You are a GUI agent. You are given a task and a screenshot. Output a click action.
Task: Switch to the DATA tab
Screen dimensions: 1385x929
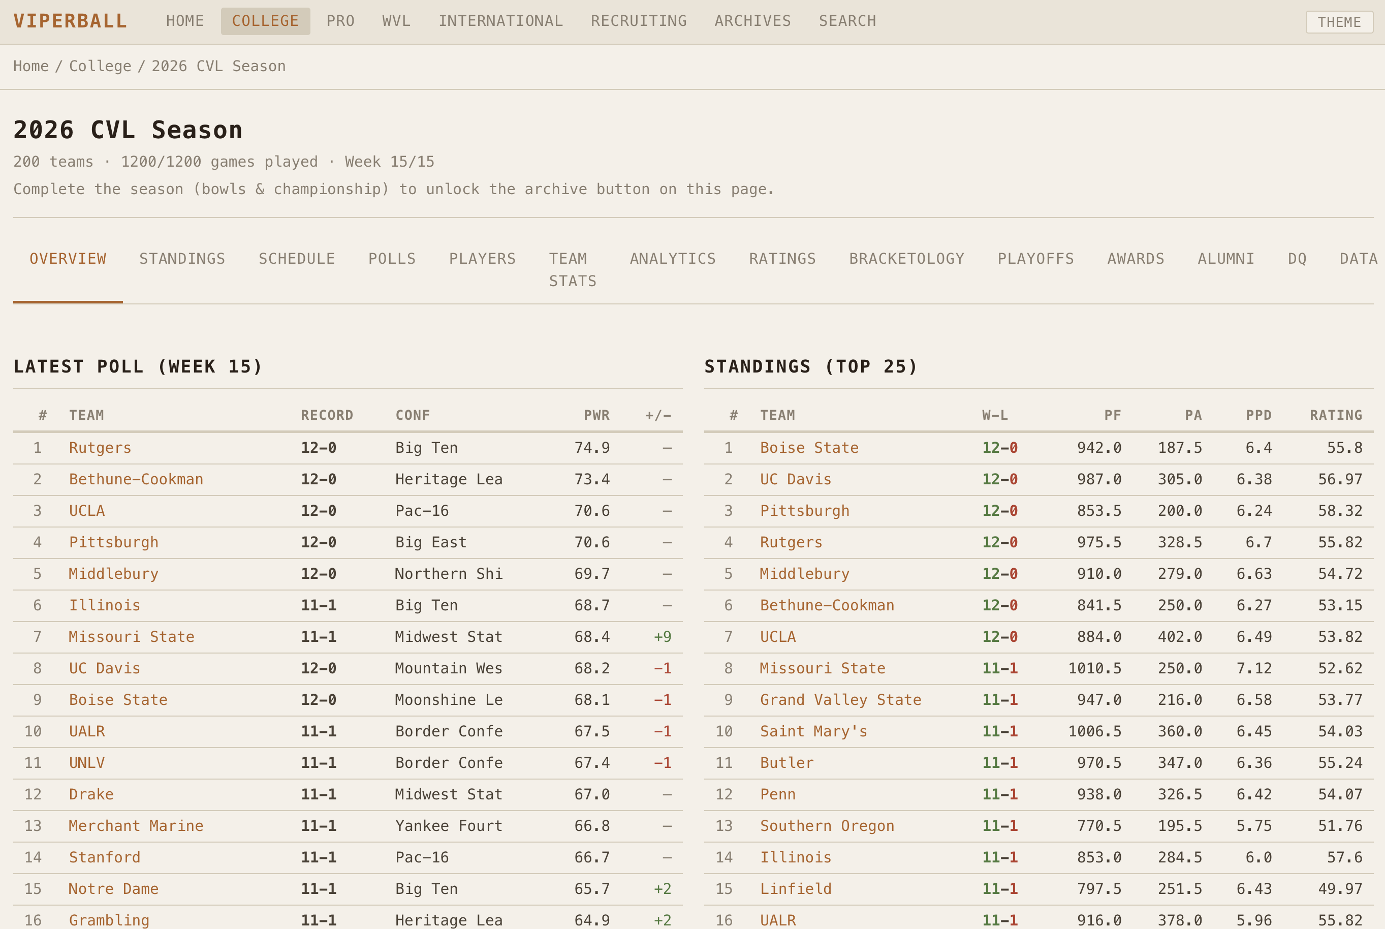click(x=1359, y=259)
